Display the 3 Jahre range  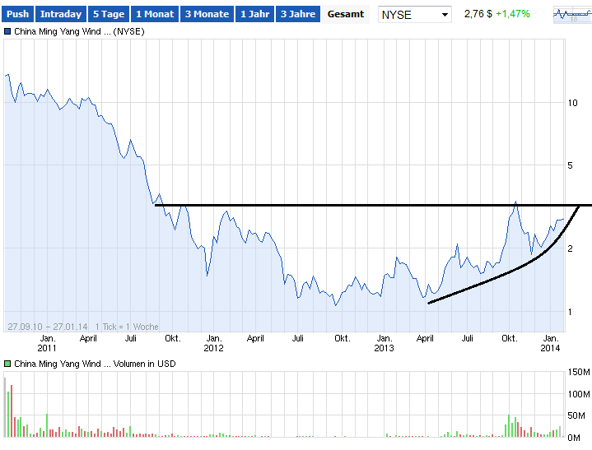[297, 15]
